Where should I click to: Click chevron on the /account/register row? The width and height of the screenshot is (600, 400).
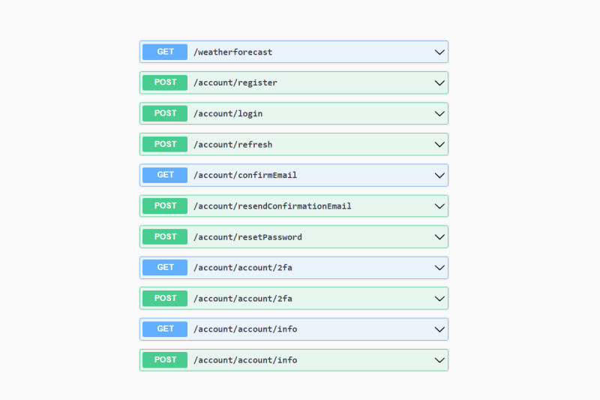pyautogui.click(x=439, y=83)
